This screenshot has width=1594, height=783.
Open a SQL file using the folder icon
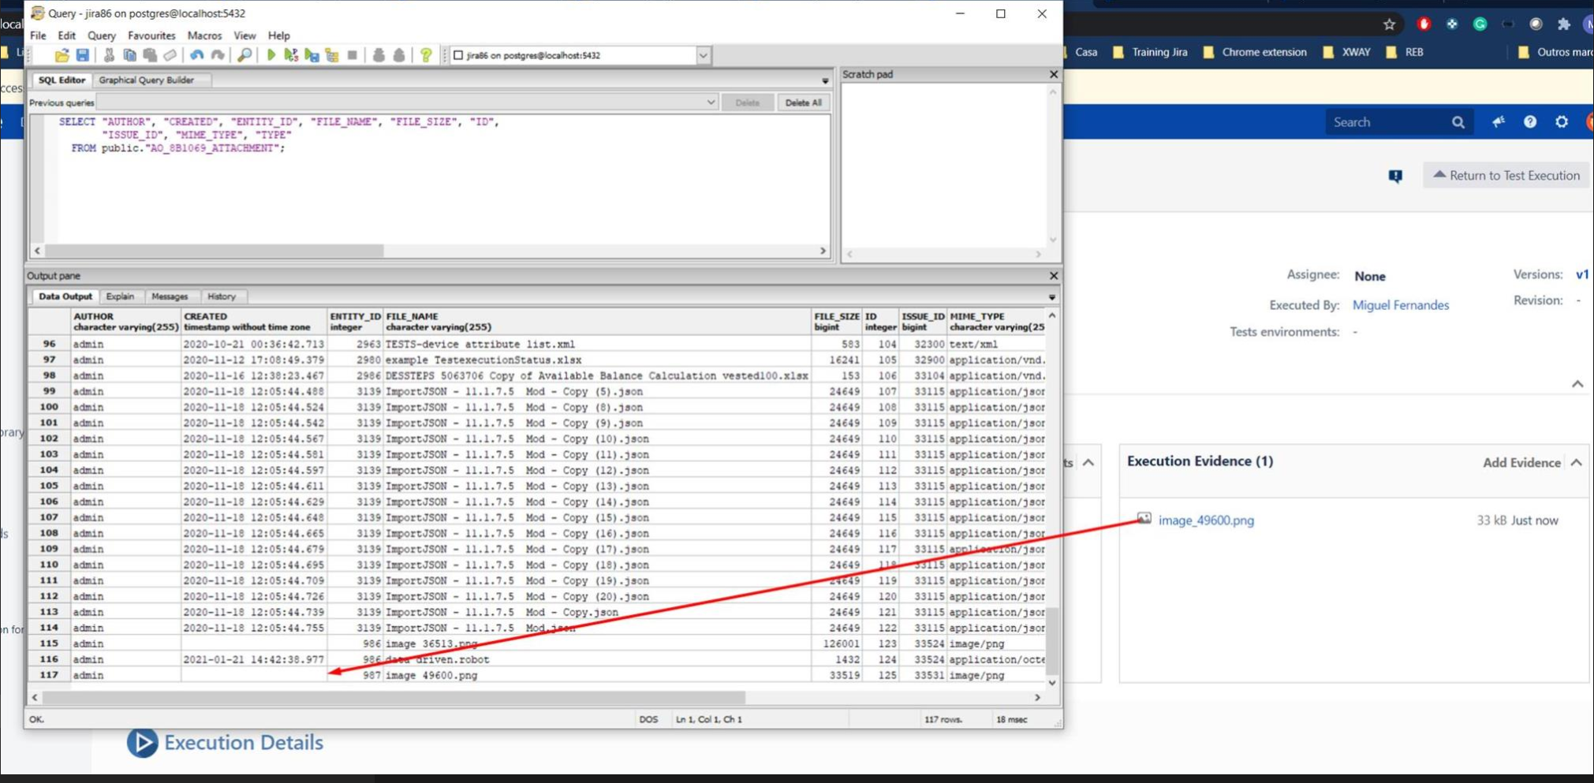[62, 55]
